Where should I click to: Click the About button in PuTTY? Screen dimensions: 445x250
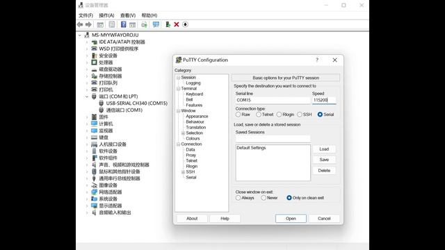[x=192, y=219]
